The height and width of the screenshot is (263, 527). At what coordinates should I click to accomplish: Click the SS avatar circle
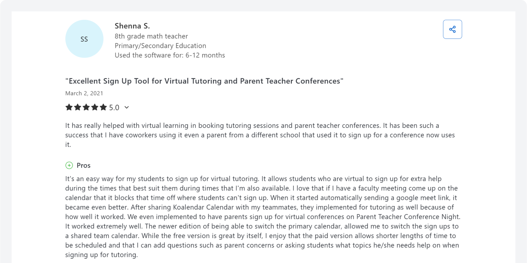tap(84, 39)
